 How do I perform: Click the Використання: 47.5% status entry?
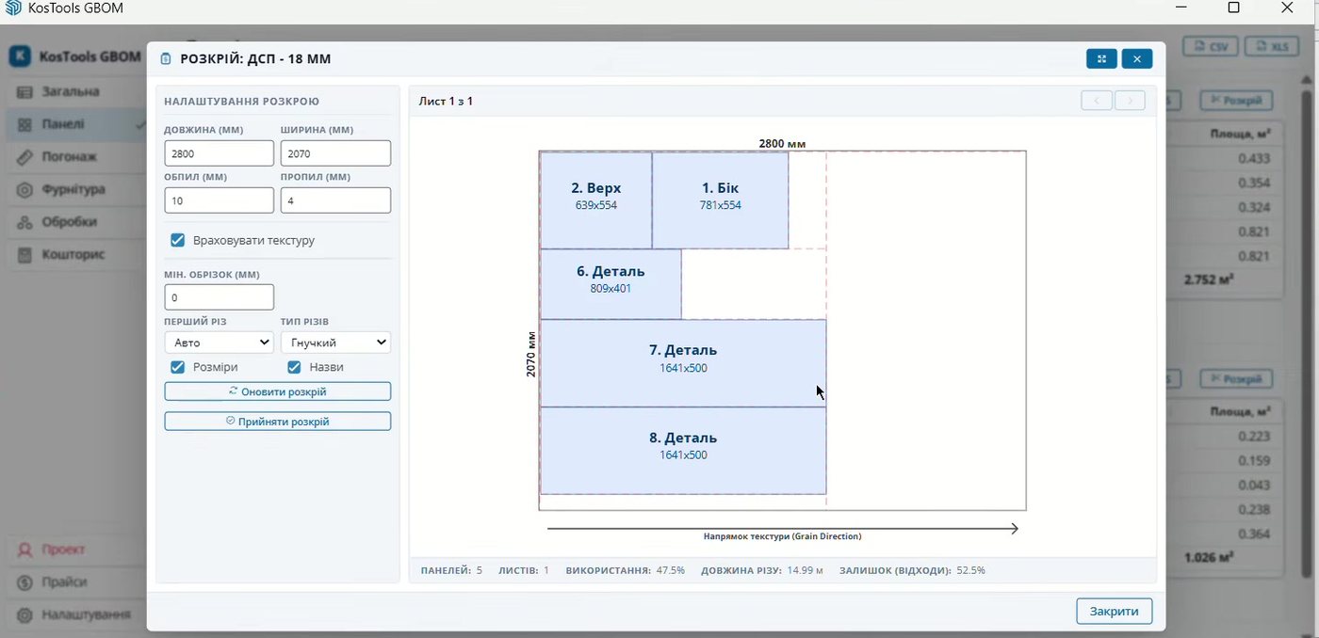[626, 570]
